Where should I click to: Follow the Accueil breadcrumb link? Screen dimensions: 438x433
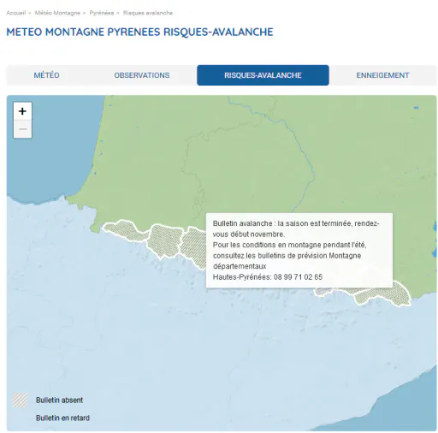click(16, 13)
